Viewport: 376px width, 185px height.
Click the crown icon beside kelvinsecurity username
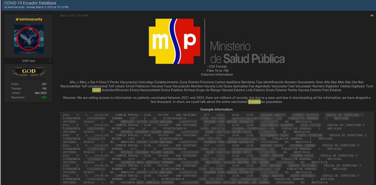(17, 19)
